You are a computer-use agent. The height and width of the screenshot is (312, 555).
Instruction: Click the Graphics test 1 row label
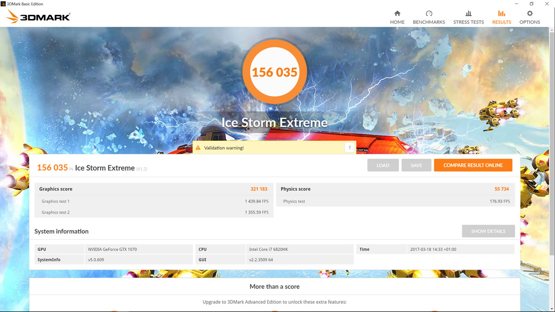point(55,202)
